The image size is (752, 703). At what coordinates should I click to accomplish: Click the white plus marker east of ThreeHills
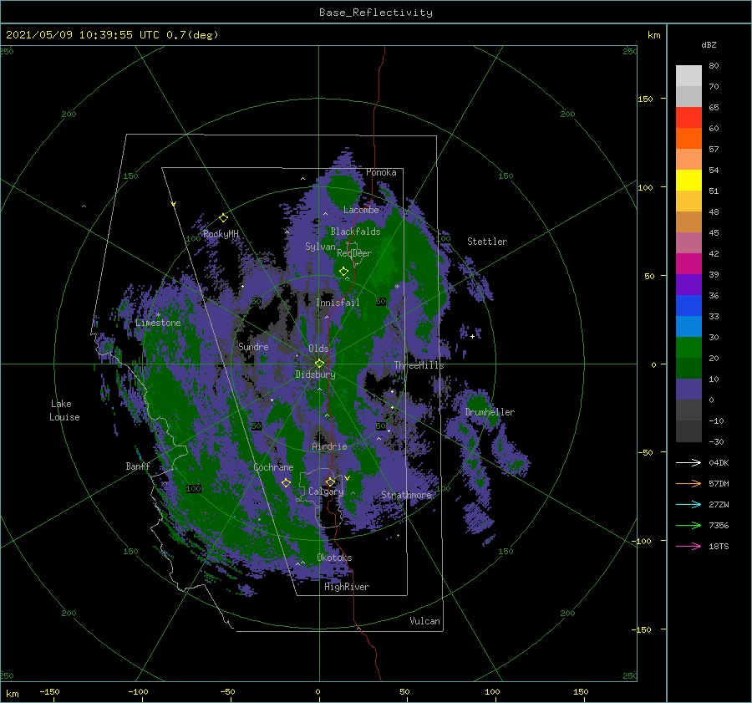(x=472, y=336)
